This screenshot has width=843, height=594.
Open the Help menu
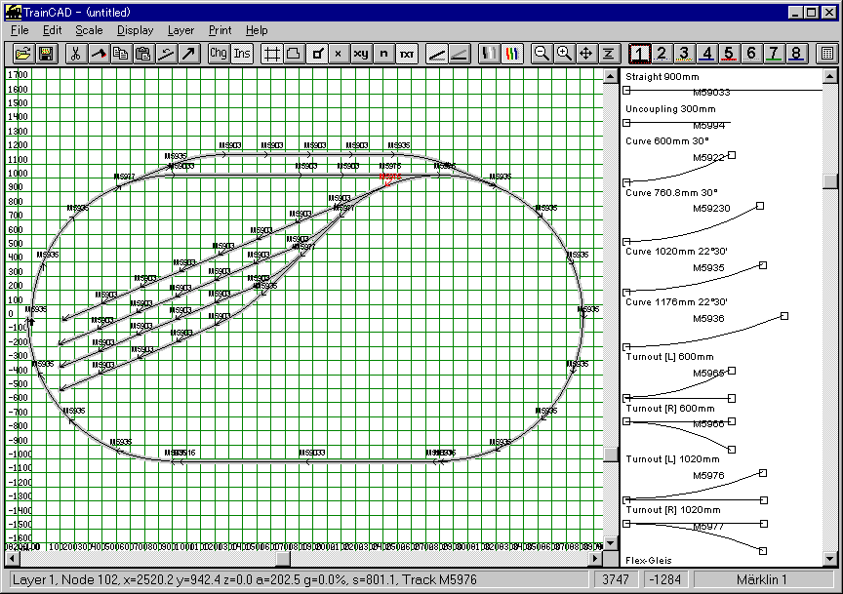coord(257,30)
